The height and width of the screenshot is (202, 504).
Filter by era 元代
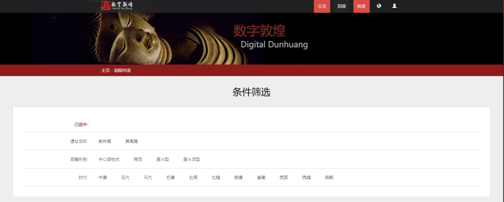(148, 178)
